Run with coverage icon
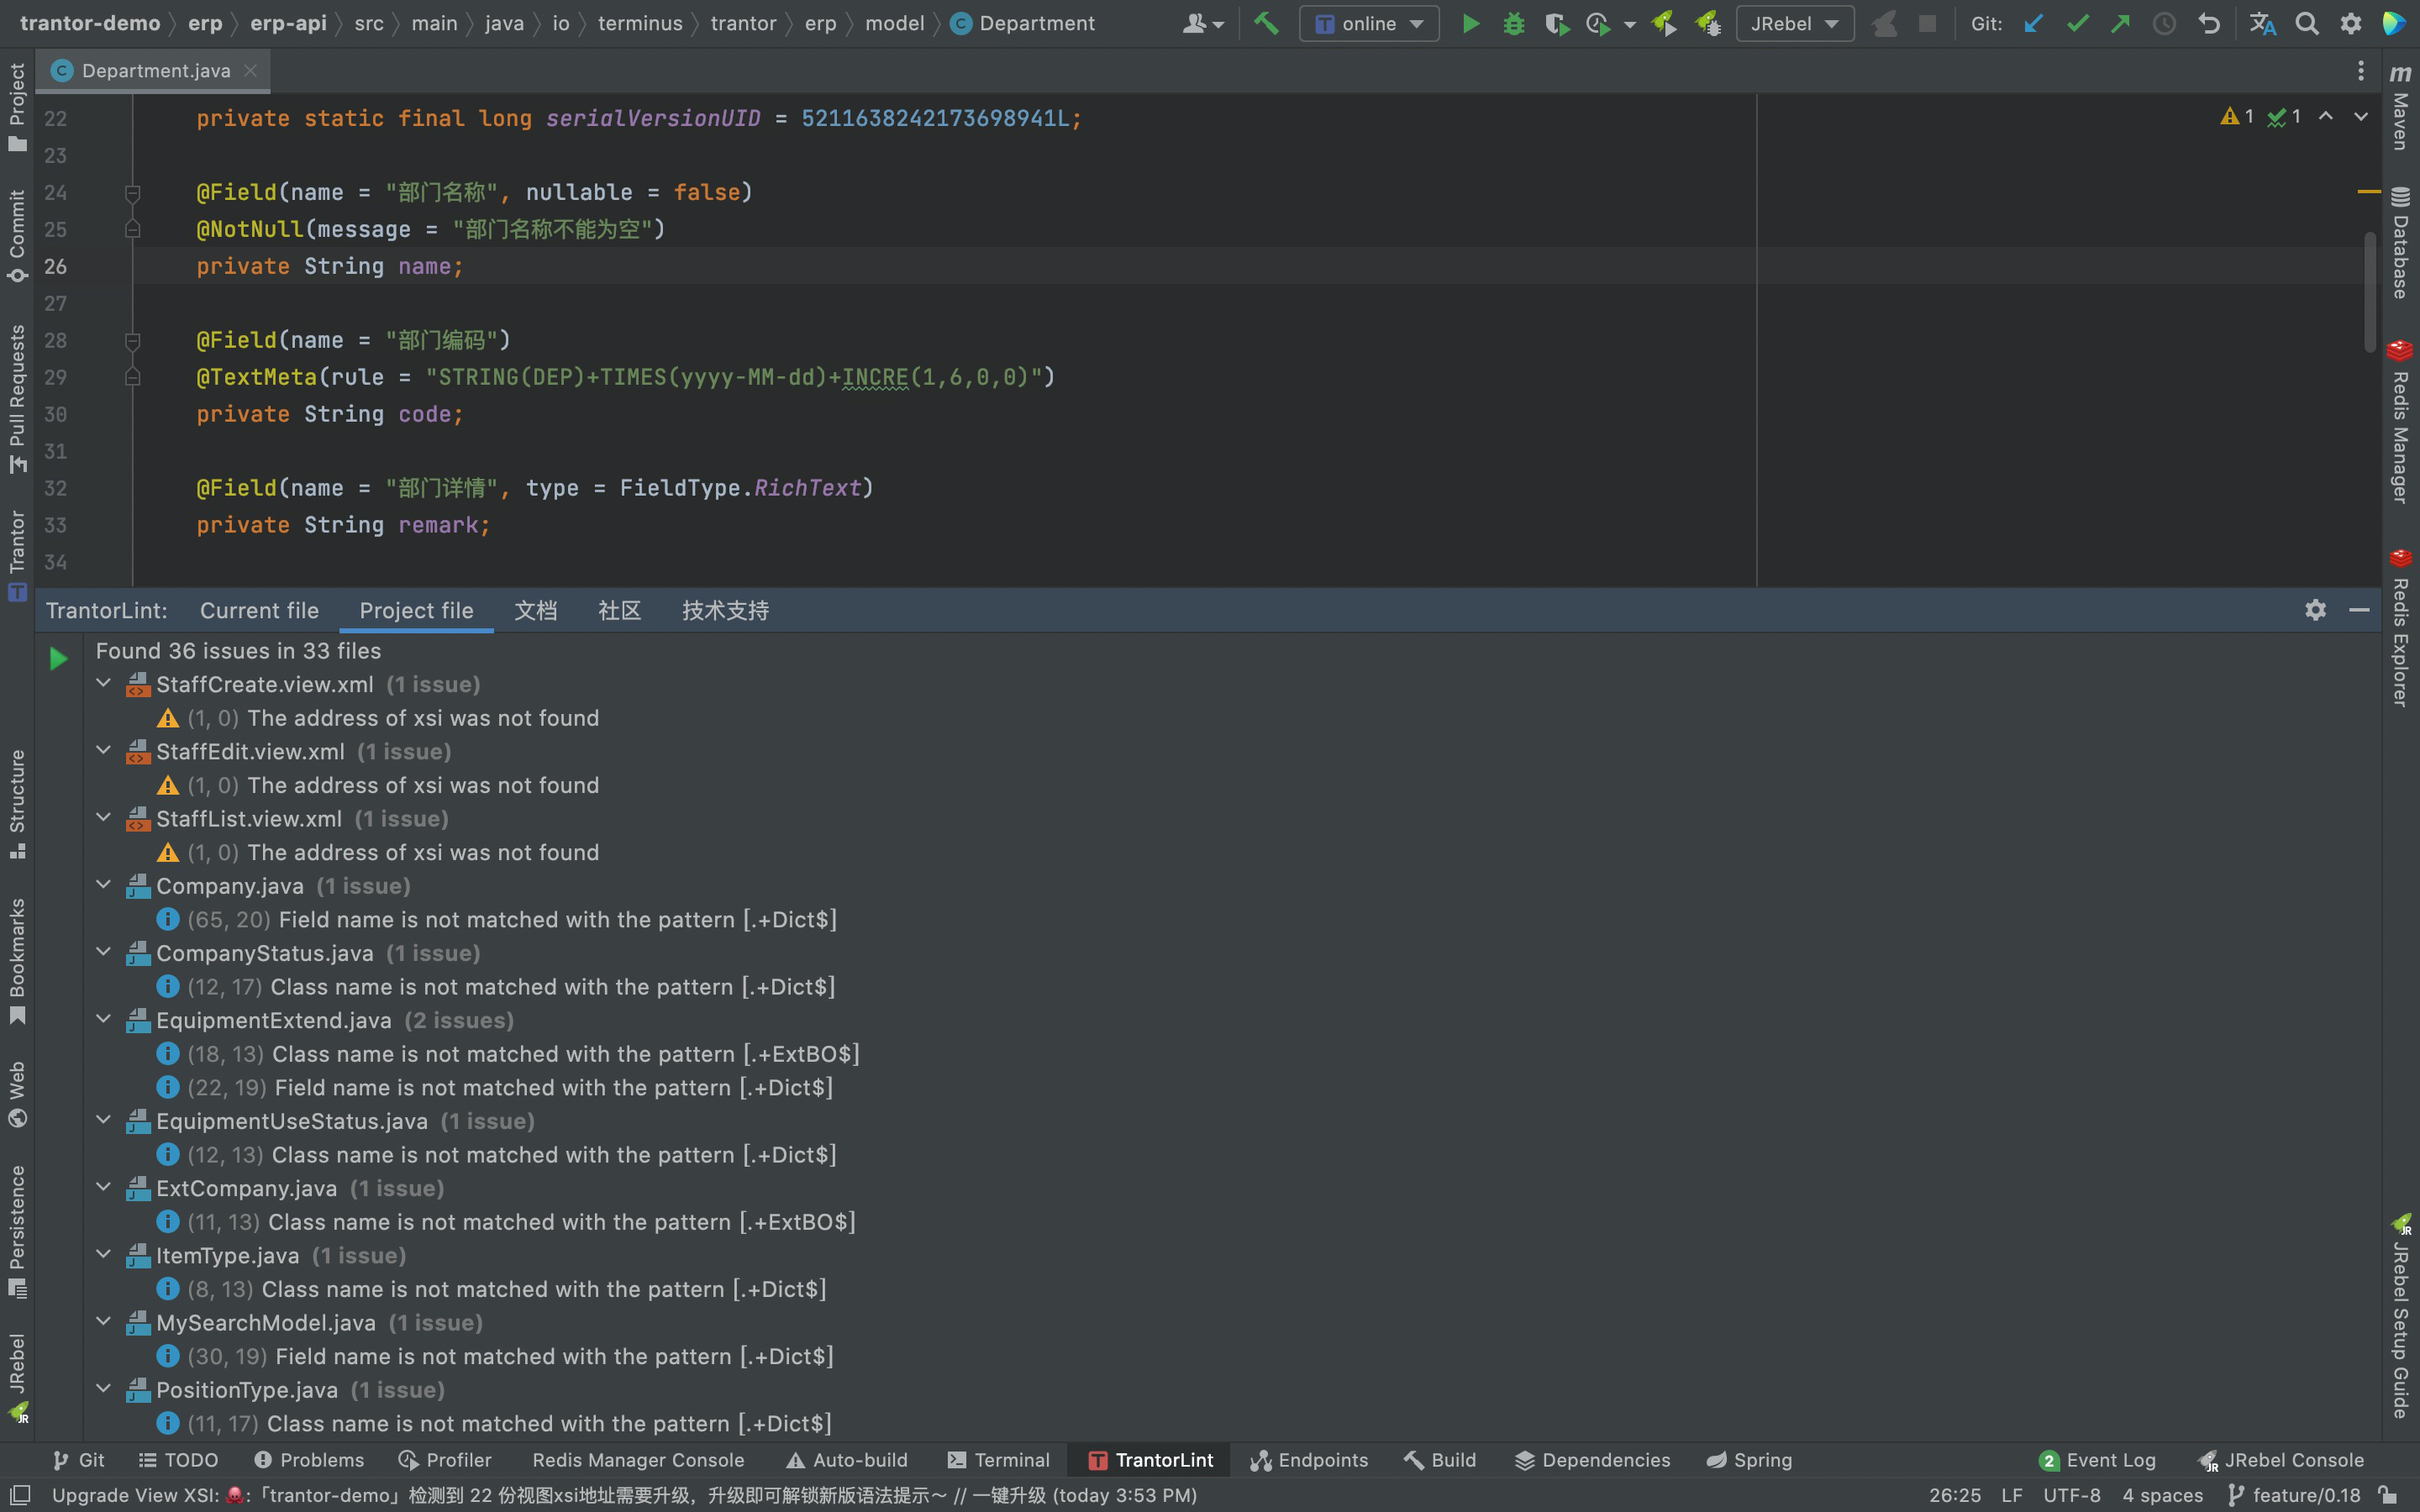 click(1556, 23)
